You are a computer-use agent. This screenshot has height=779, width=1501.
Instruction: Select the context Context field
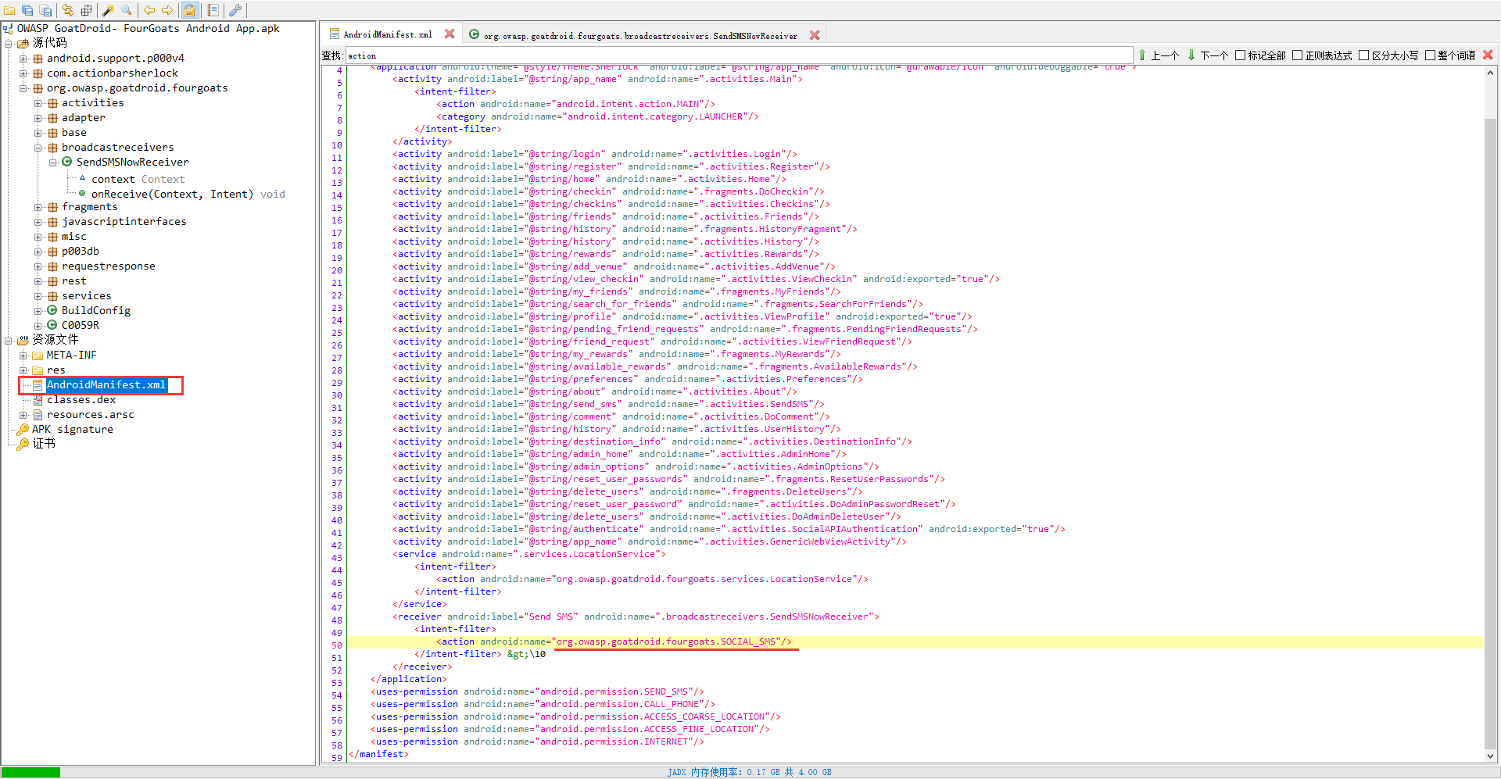138,179
